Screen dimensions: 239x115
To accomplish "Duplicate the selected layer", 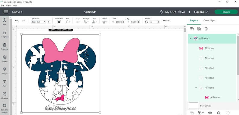I will tap(199, 29).
